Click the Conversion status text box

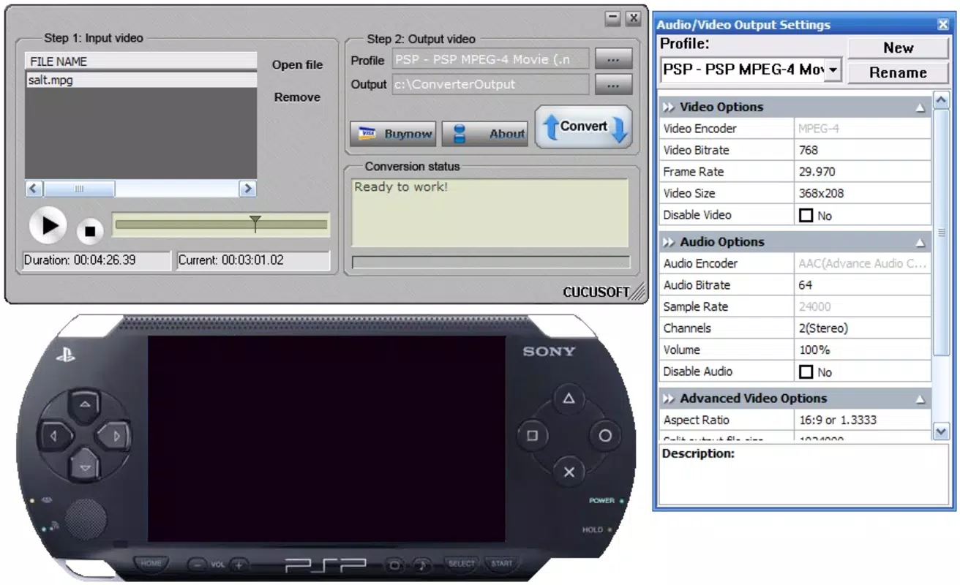click(490, 212)
